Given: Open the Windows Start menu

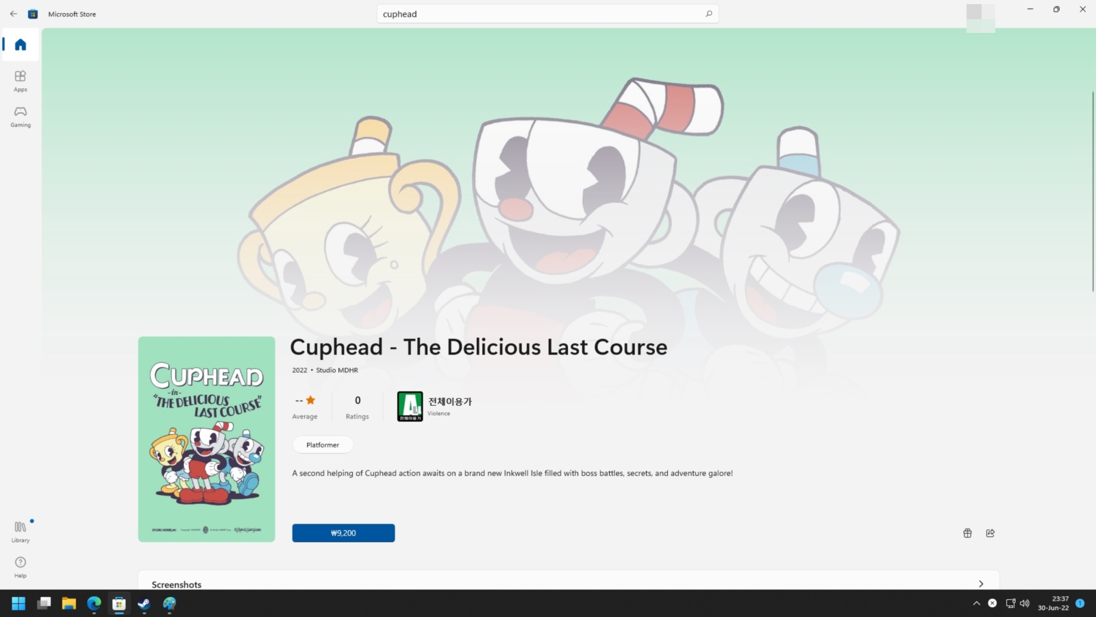Looking at the screenshot, I should (x=18, y=603).
